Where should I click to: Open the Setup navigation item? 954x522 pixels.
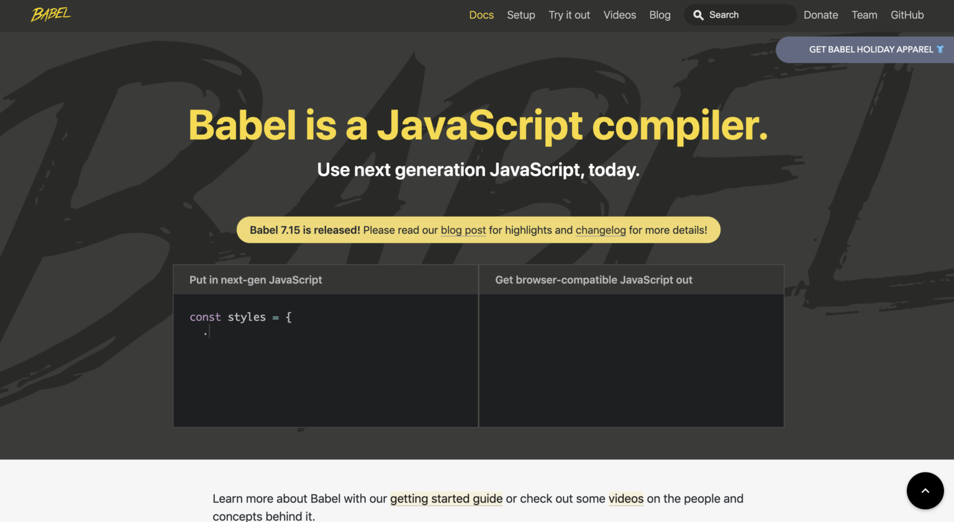(521, 15)
